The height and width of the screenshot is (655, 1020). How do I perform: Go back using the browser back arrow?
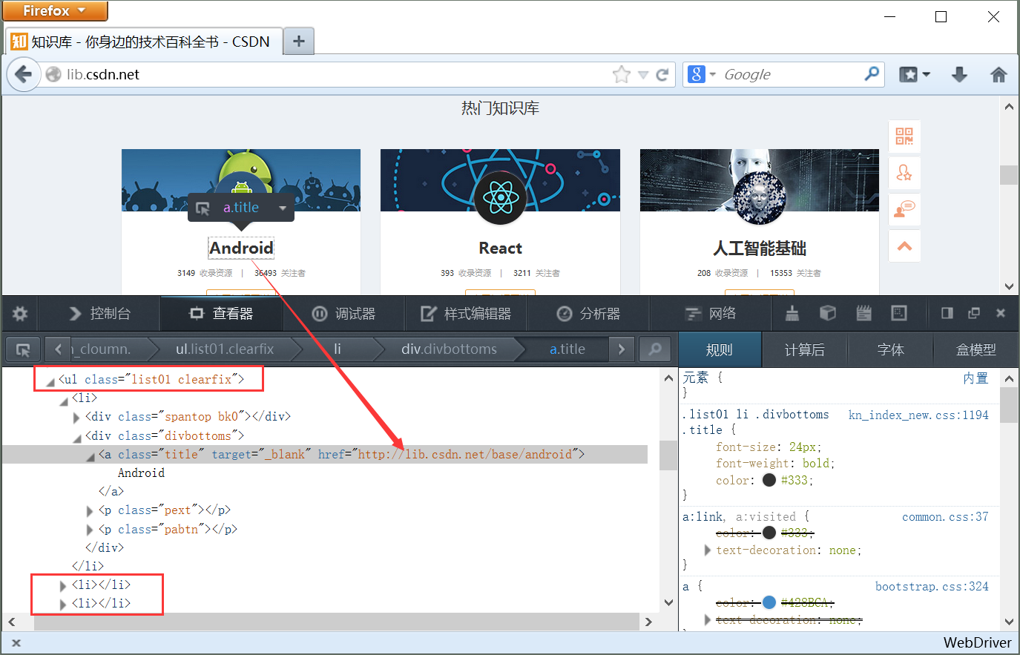23,74
